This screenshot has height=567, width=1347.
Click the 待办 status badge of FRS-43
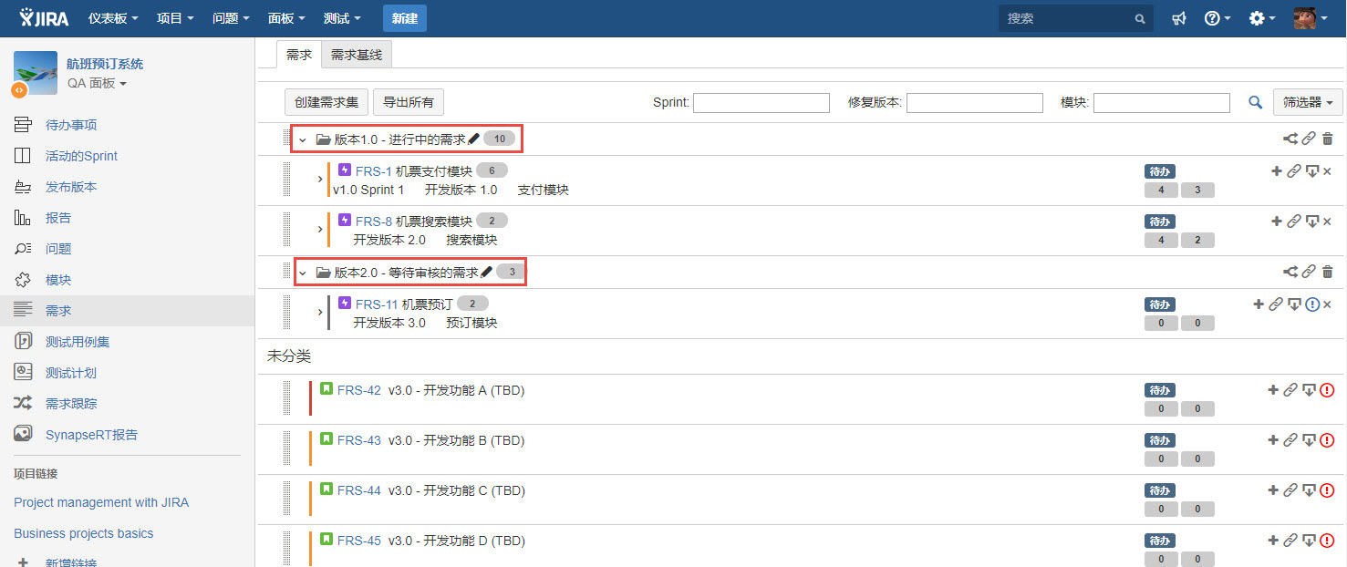[1160, 440]
